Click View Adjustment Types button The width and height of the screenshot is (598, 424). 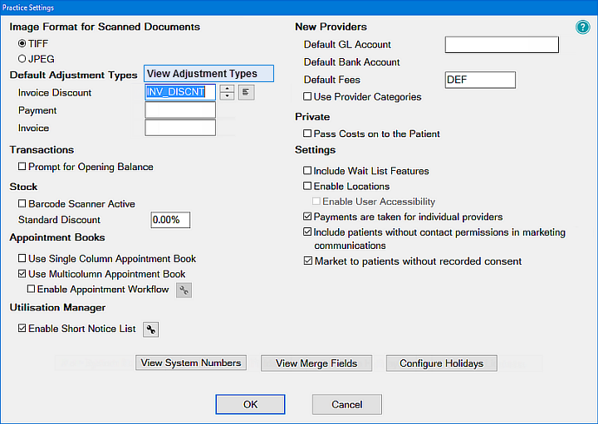point(209,74)
